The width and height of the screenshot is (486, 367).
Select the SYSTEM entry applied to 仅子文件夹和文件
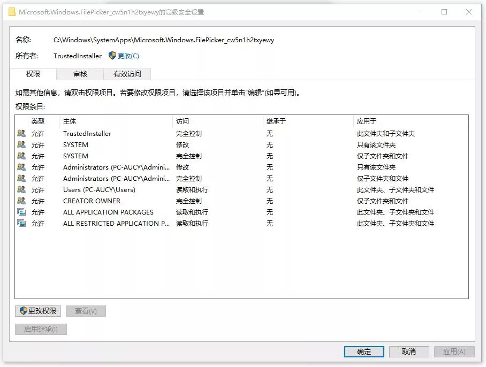[x=241, y=156]
